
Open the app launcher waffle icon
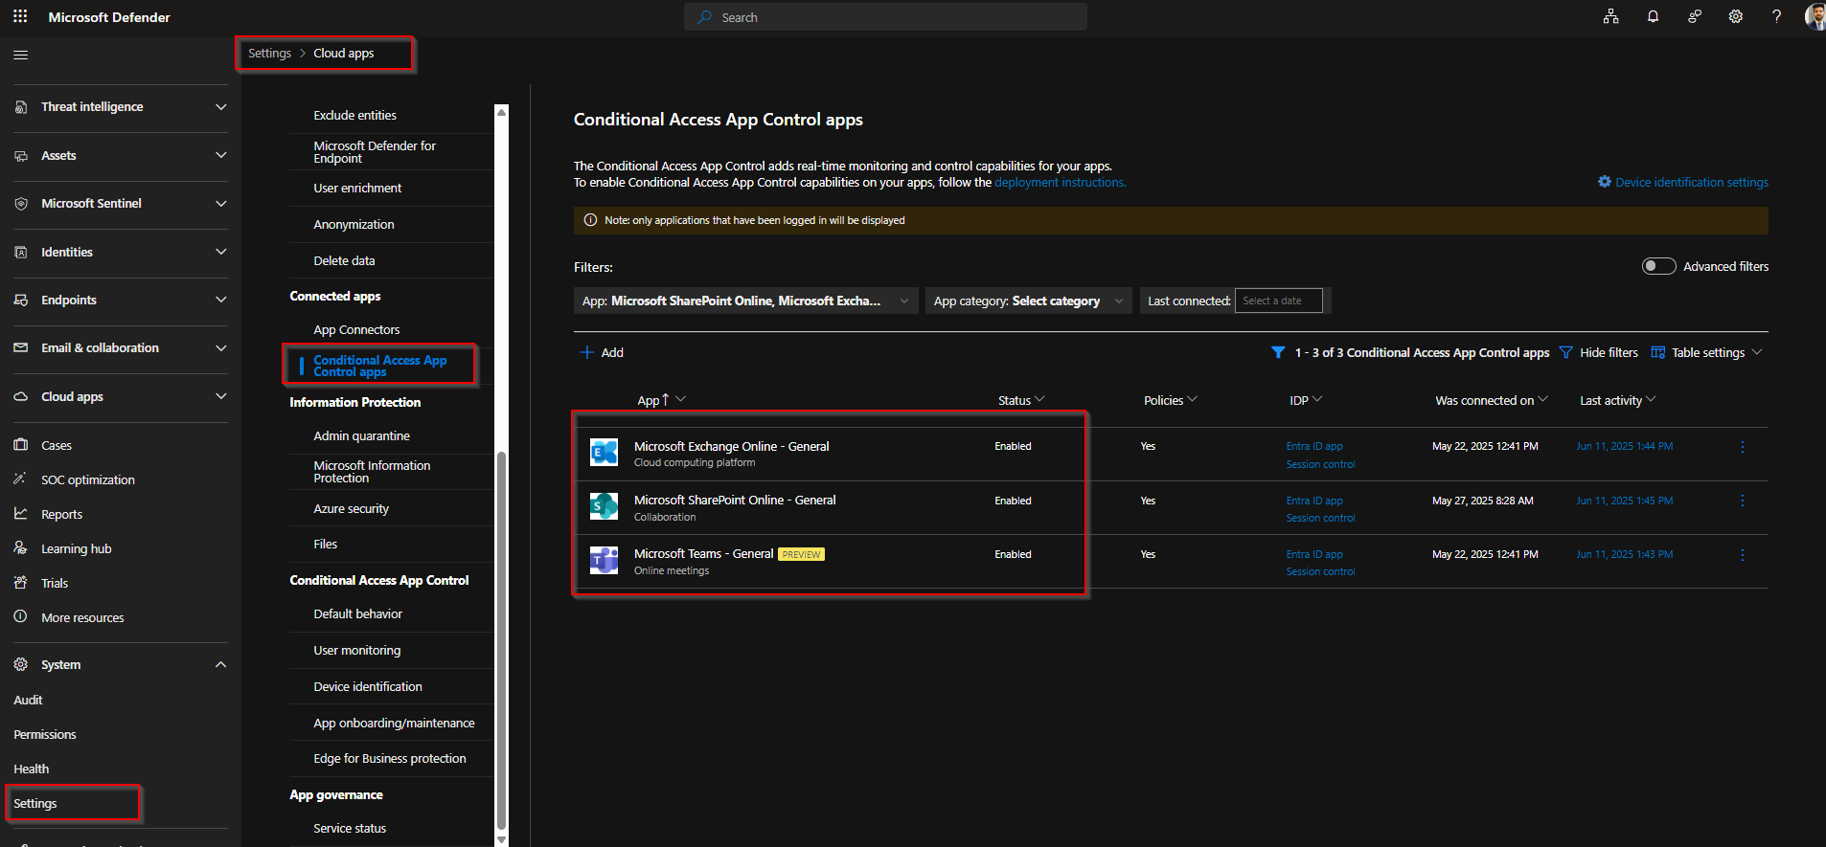20,17
